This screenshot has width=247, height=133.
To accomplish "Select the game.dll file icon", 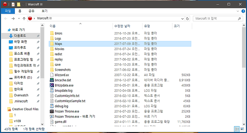I will tap(52, 121).
